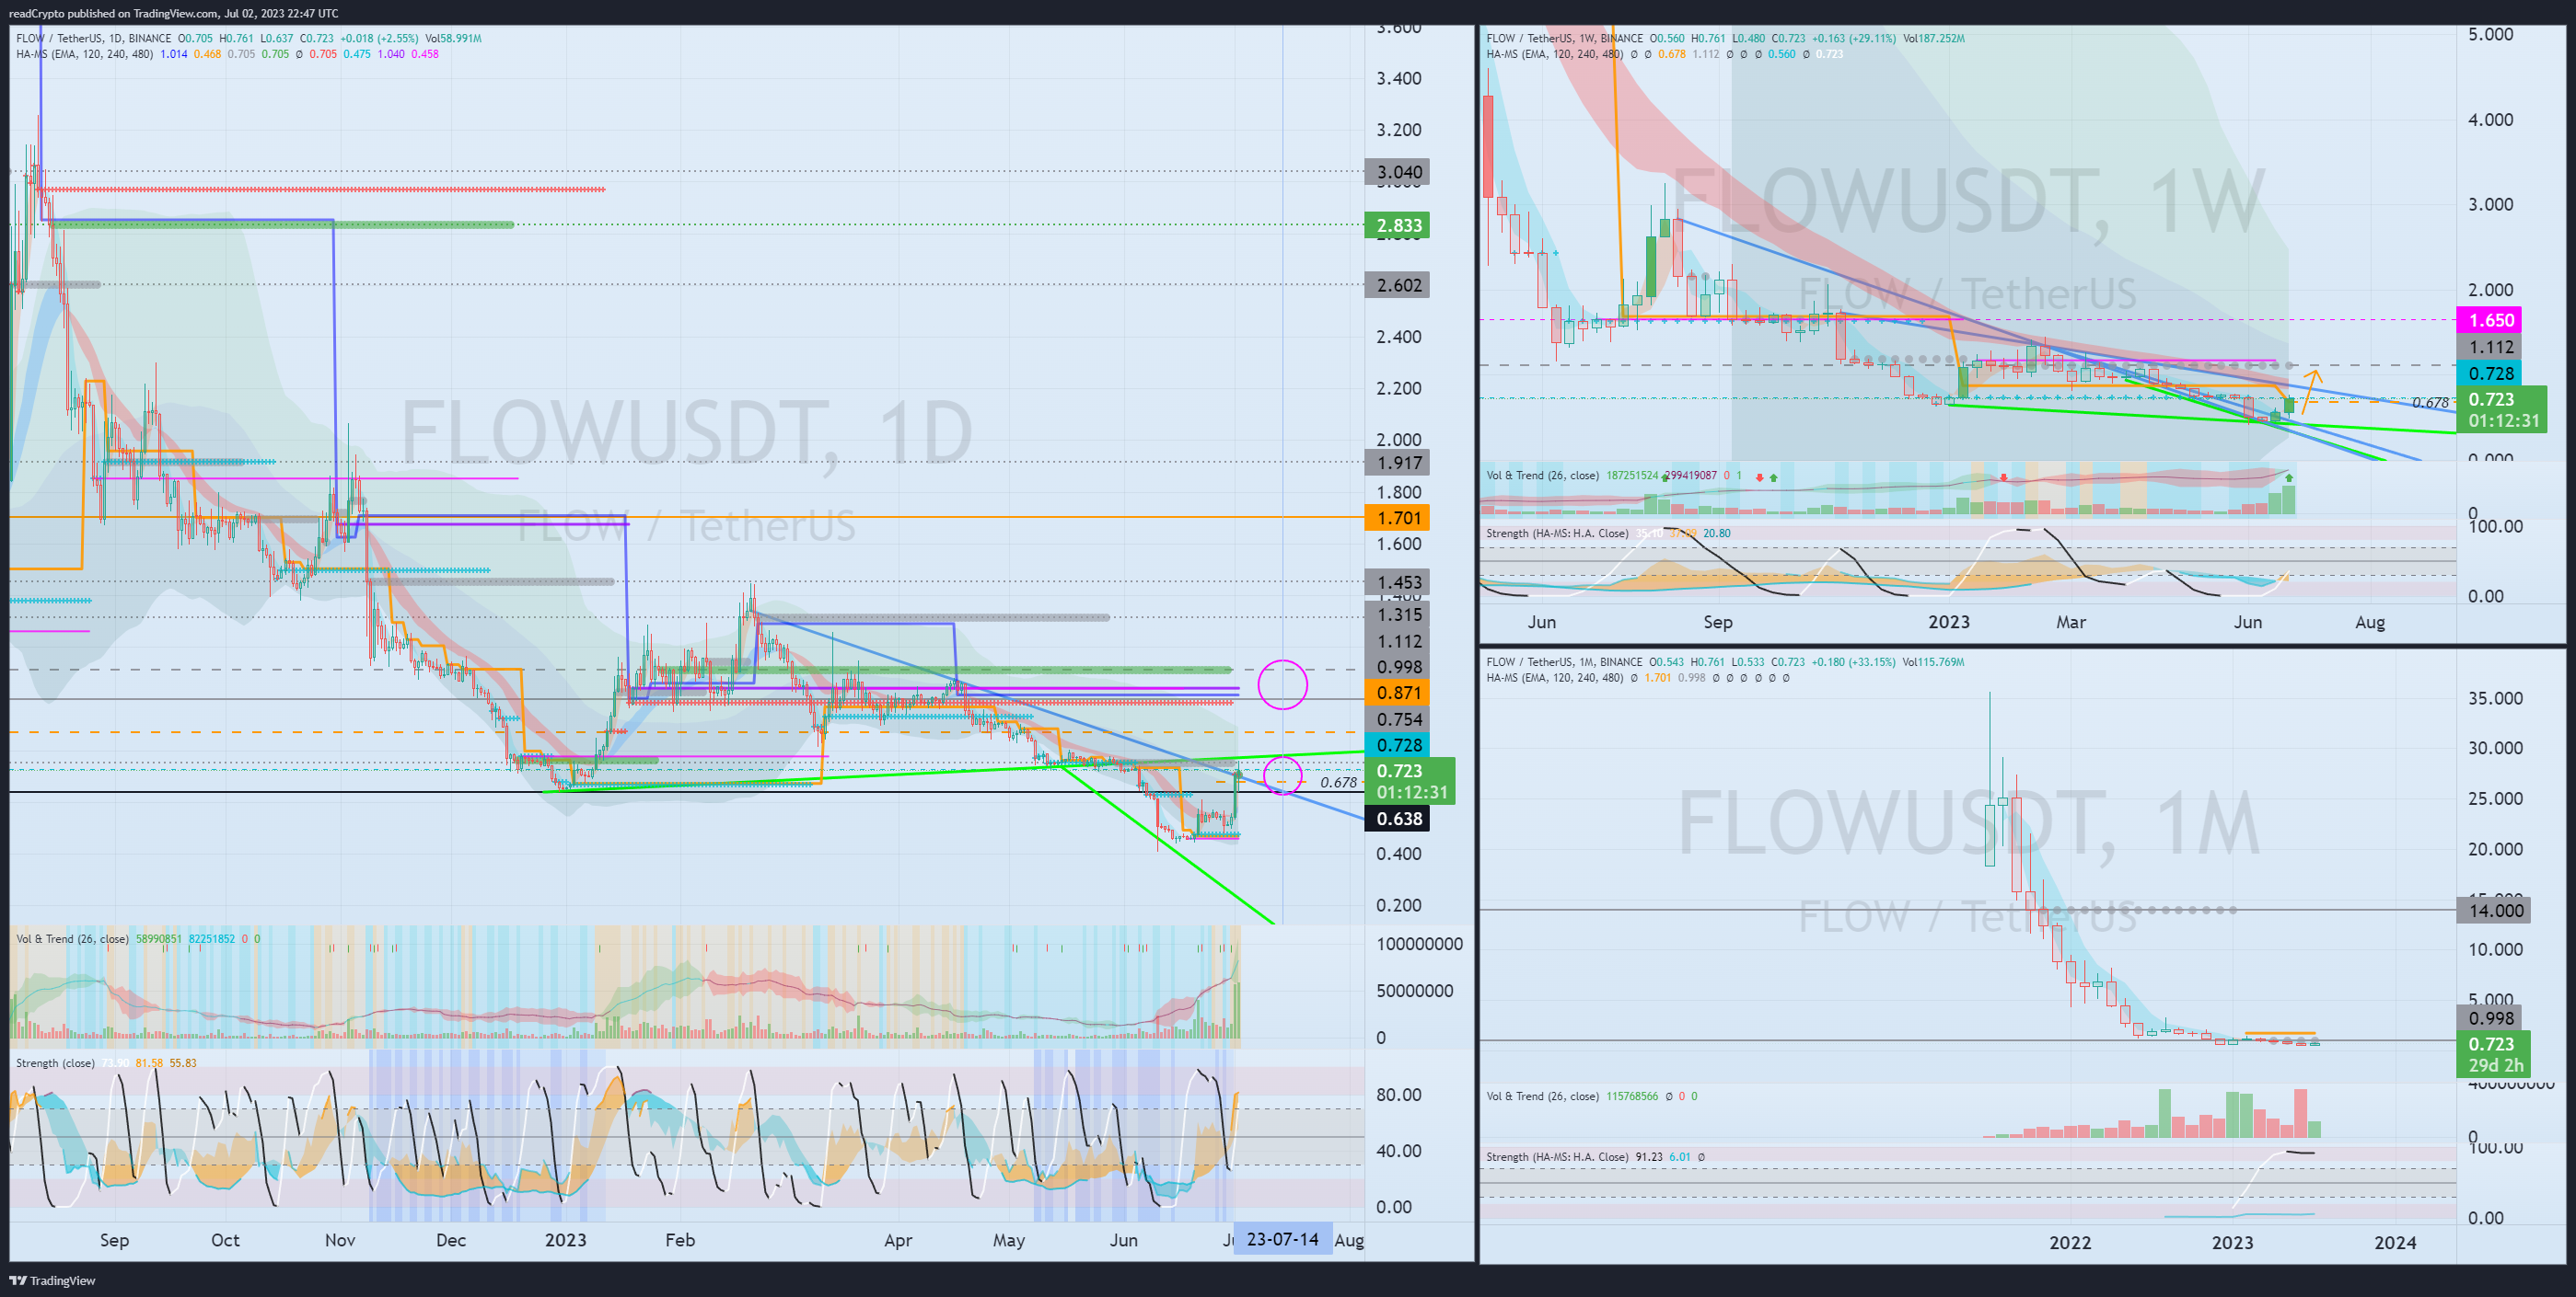
Task: Click the green 0.723 29d 2h label
Action: [x=2494, y=1054]
